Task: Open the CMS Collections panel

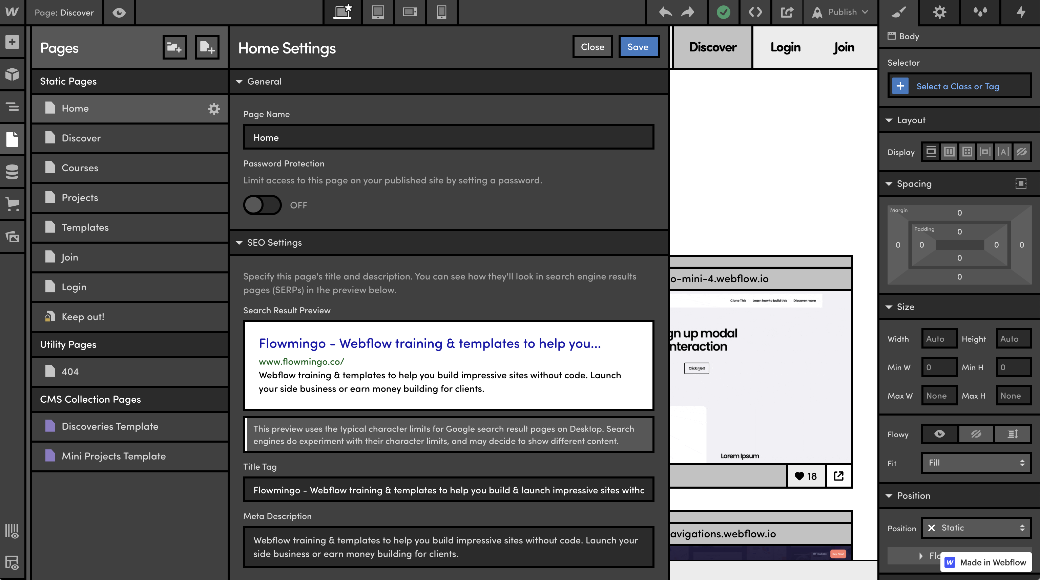Action: (x=12, y=172)
